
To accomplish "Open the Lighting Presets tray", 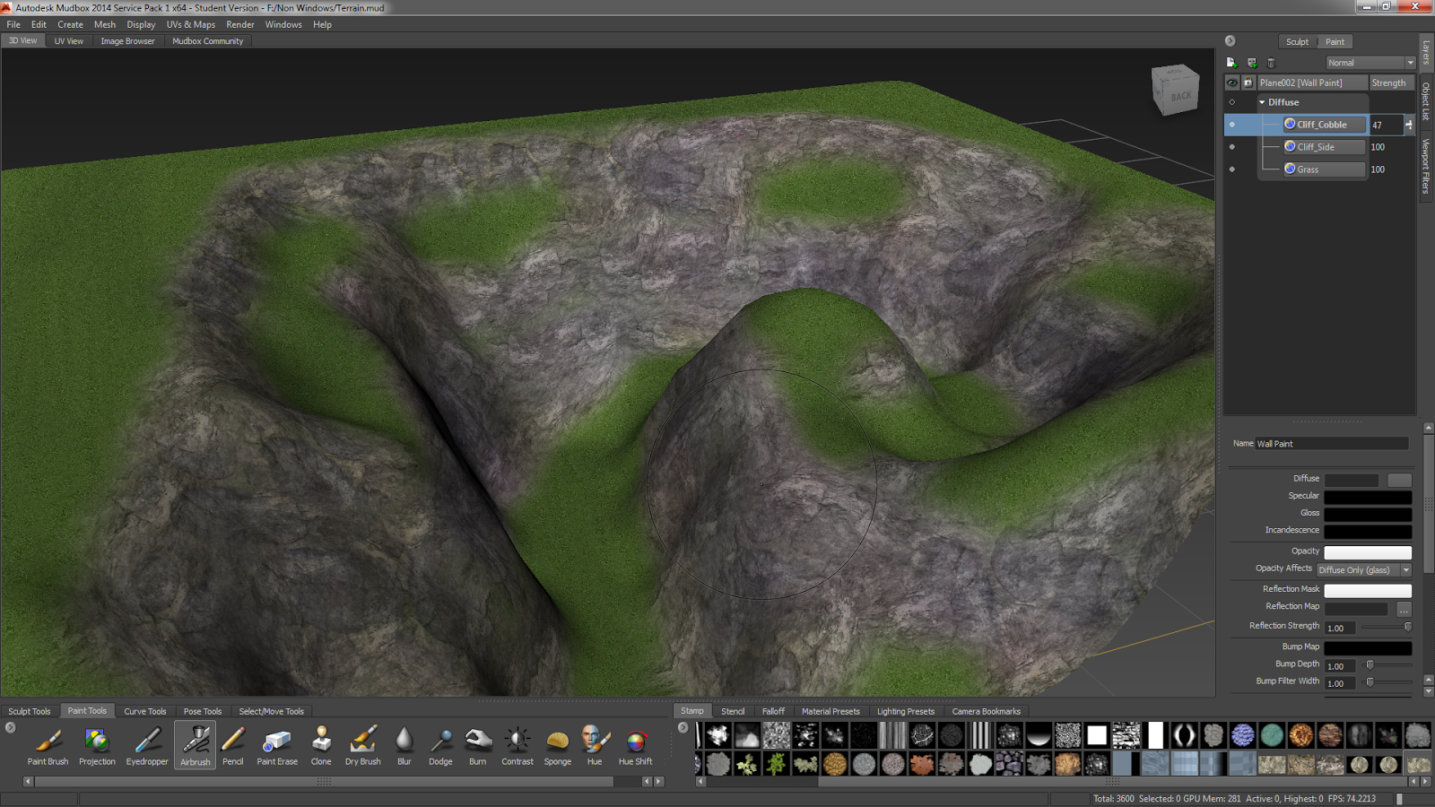I will pyautogui.click(x=905, y=710).
